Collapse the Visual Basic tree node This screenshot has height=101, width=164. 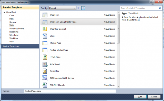pos(4,12)
